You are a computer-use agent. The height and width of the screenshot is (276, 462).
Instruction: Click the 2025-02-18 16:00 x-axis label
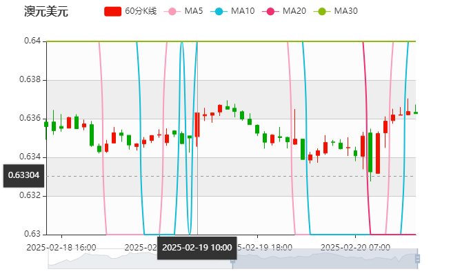[x=61, y=246]
